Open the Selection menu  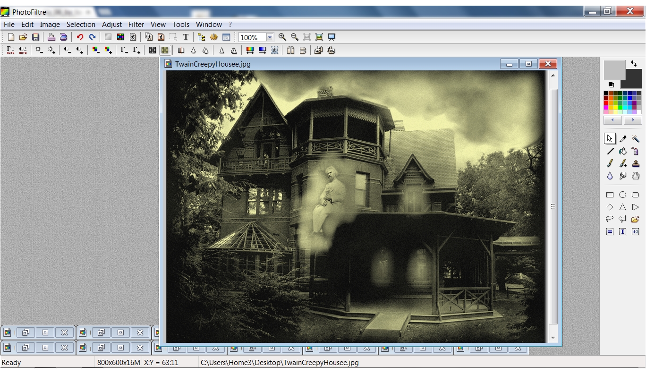pyautogui.click(x=81, y=25)
